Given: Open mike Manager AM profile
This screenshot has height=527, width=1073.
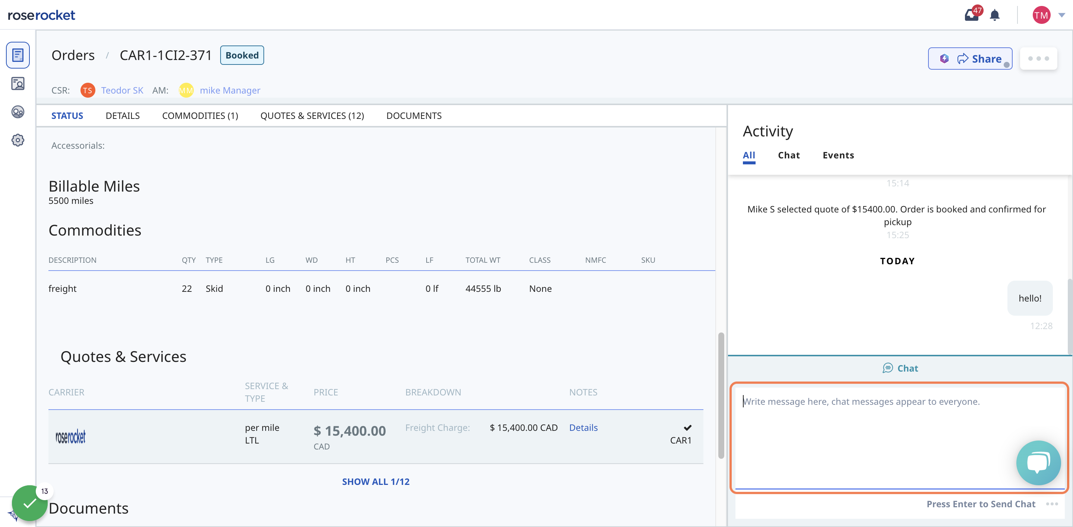Looking at the screenshot, I should click(x=230, y=91).
